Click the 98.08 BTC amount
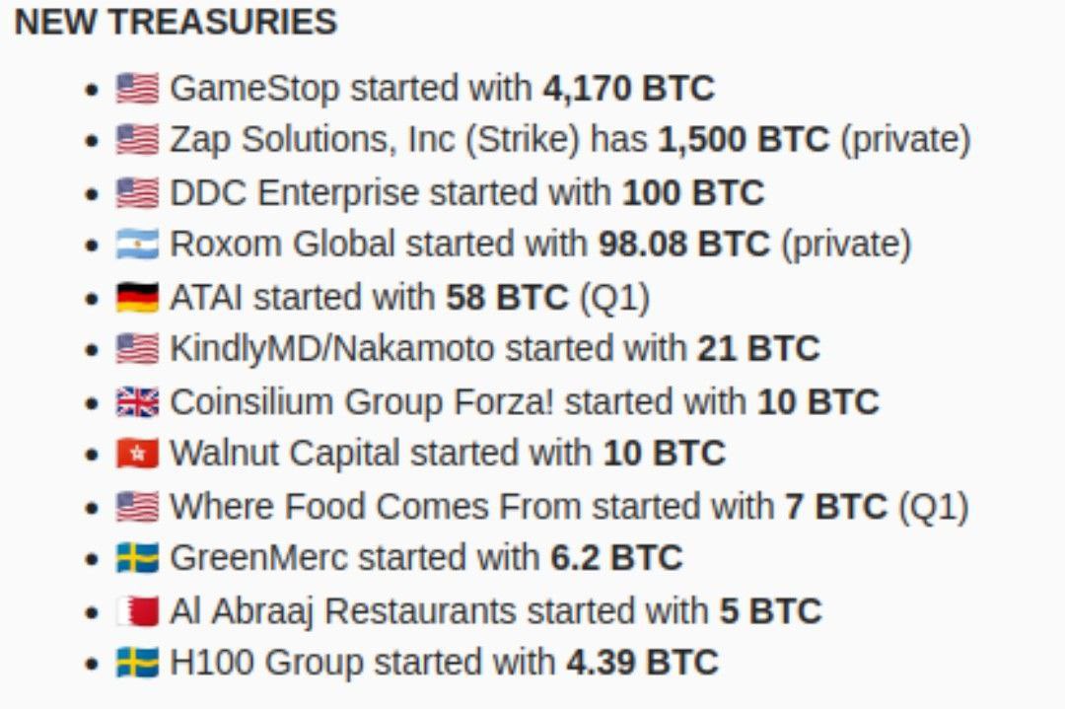 tap(683, 244)
